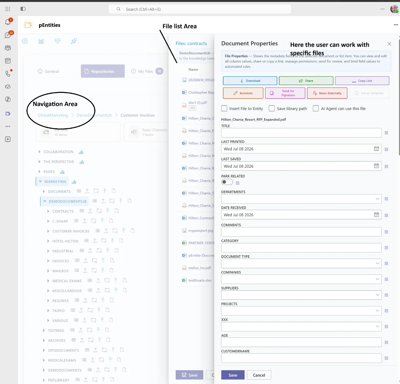The height and width of the screenshot is (384, 400).
Task: Check Insert File to Entity
Action: point(224,108)
